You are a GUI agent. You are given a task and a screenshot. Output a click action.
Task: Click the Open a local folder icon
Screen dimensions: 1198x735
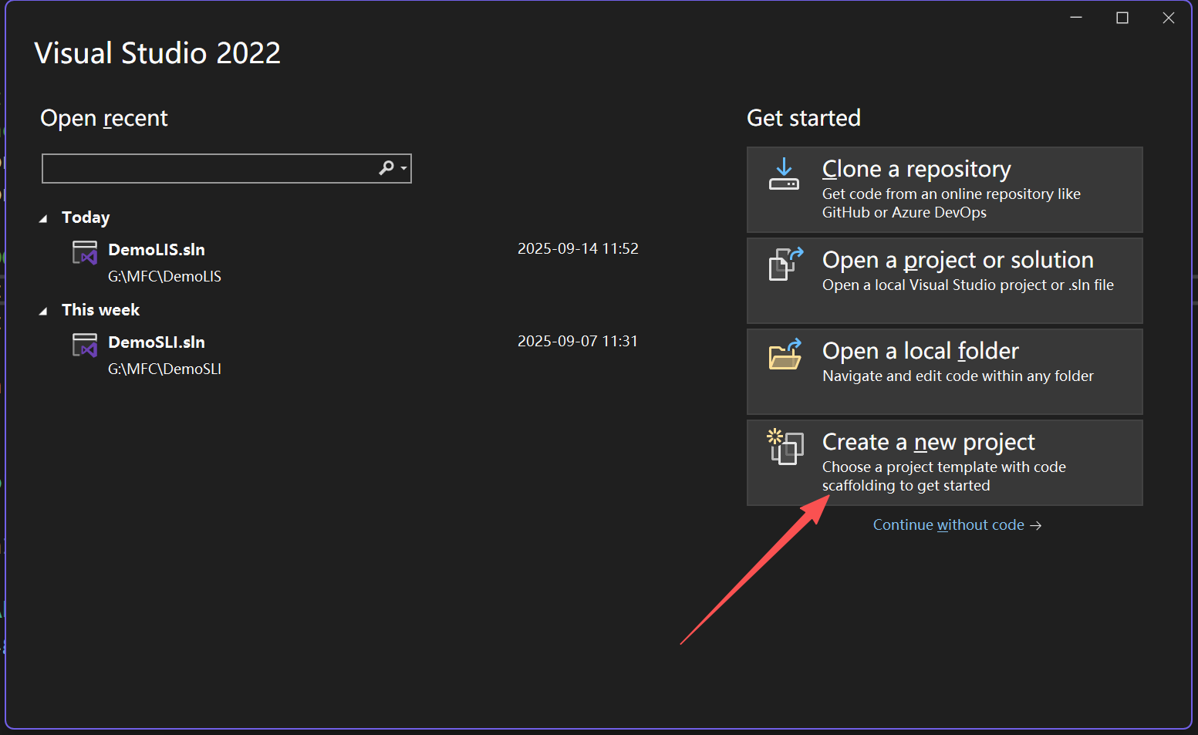pyautogui.click(x=785, y=355)
